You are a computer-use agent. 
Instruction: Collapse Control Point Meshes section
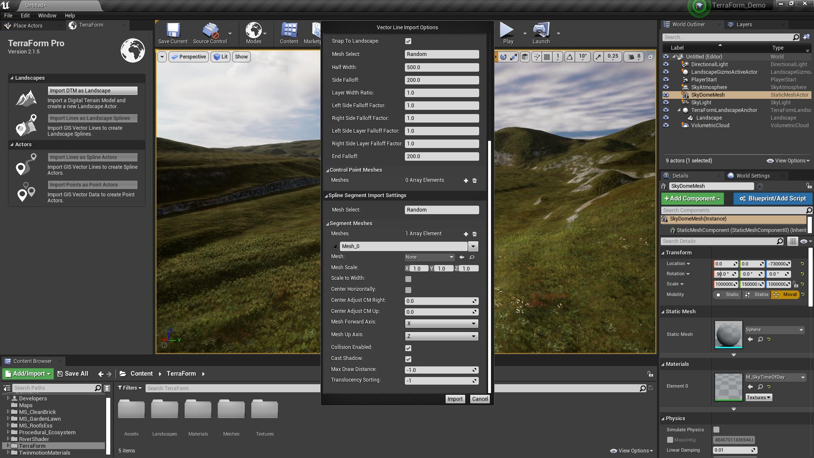pyautogui.click(x=327, y=170)
